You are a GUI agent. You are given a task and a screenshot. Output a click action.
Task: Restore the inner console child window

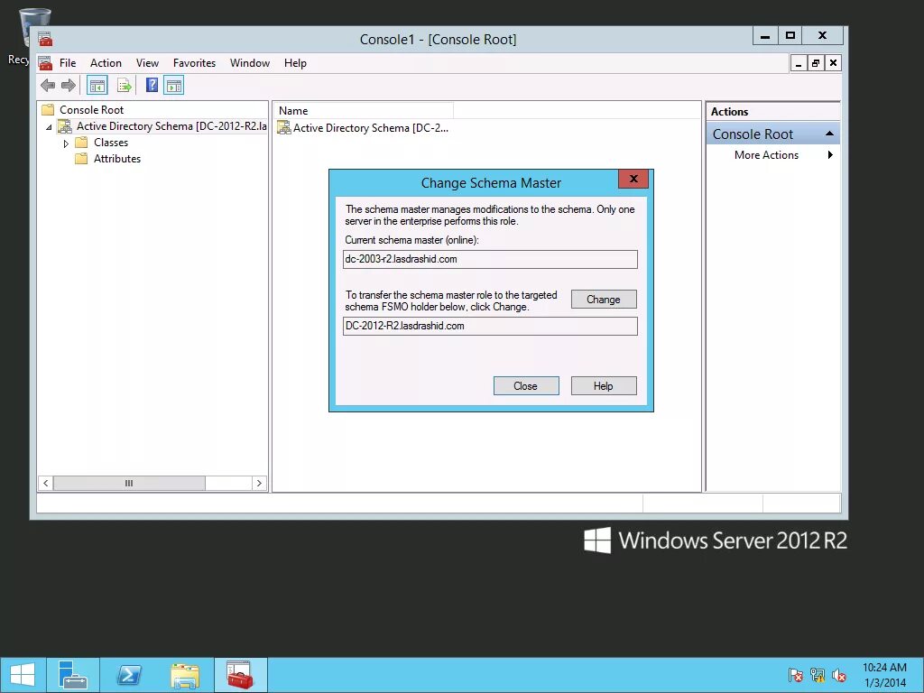click(816, 63)
